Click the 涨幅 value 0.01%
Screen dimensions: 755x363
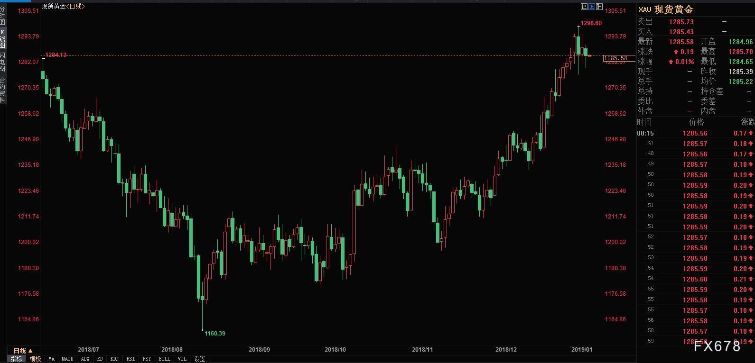tap(681, 62)
